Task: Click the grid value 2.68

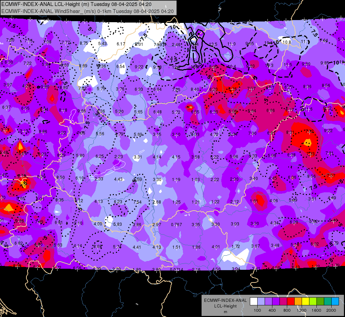Action: pyautogui.click(x=157, y=202)
